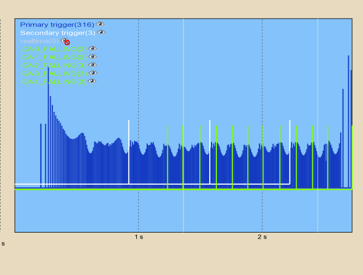Select the greyed-out realtime(0) label
Image resolution: width=363 pixels, height=275 pixels.
pos(39,41)
